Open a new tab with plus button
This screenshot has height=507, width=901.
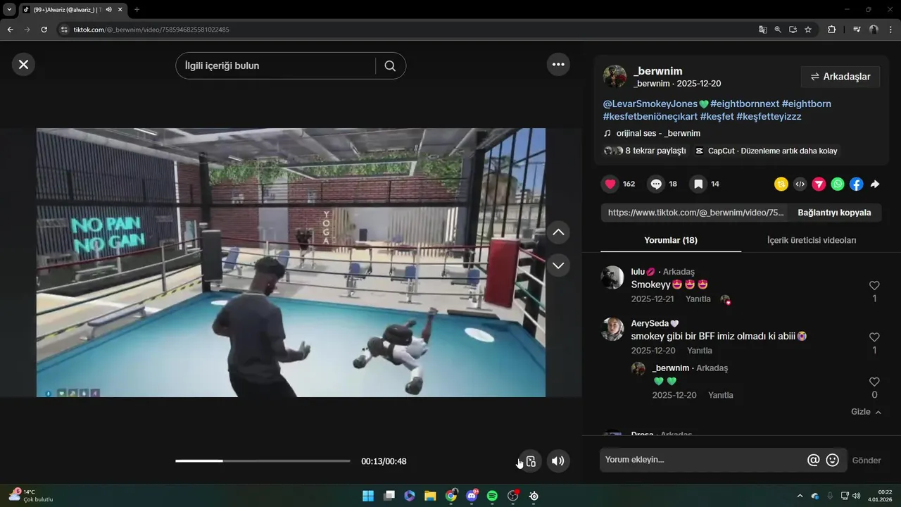tap(137, 9)
